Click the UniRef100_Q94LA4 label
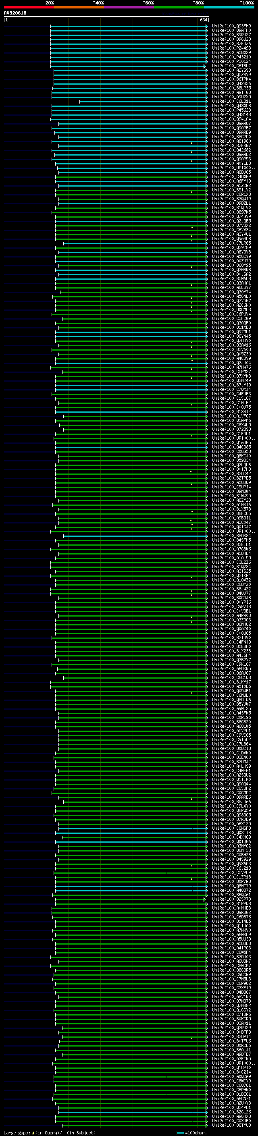Screen dimensions: 258x1136 231,119
